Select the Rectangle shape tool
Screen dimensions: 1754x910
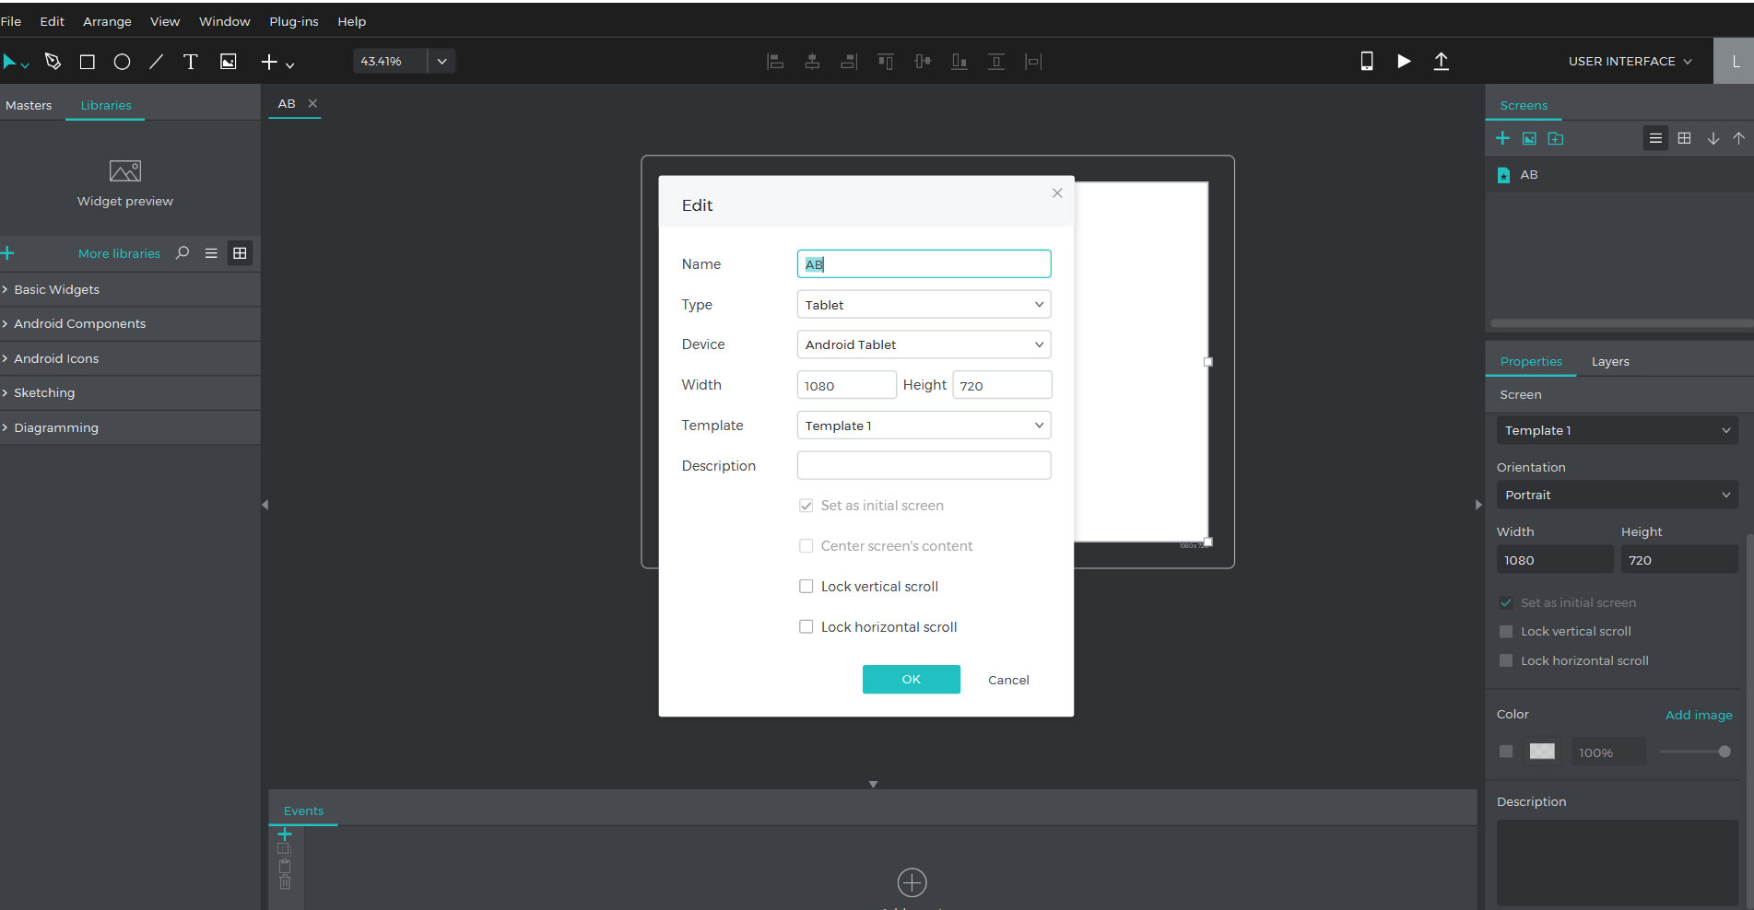pyautogui.click(x=88, y=62)
